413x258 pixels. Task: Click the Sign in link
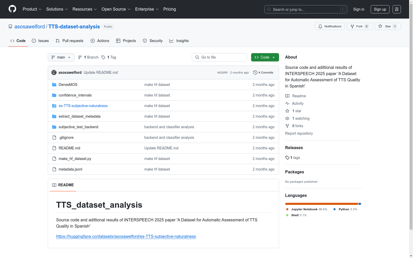pyautogui.click(x=359, y=9)
